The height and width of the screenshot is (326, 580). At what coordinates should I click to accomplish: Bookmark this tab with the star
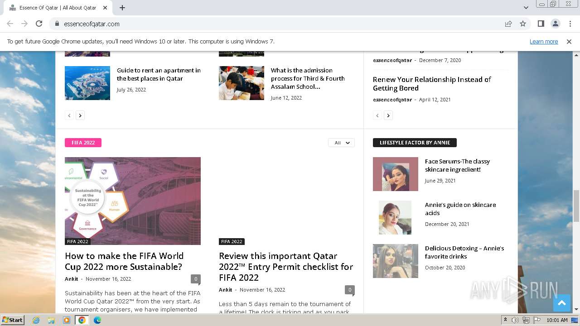coord(523,24)
